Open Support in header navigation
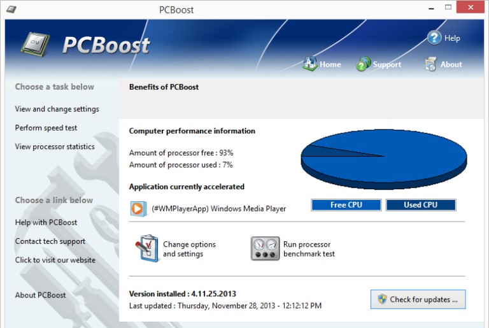The height and width of the screenshot is (328, 489). (387, 64)
